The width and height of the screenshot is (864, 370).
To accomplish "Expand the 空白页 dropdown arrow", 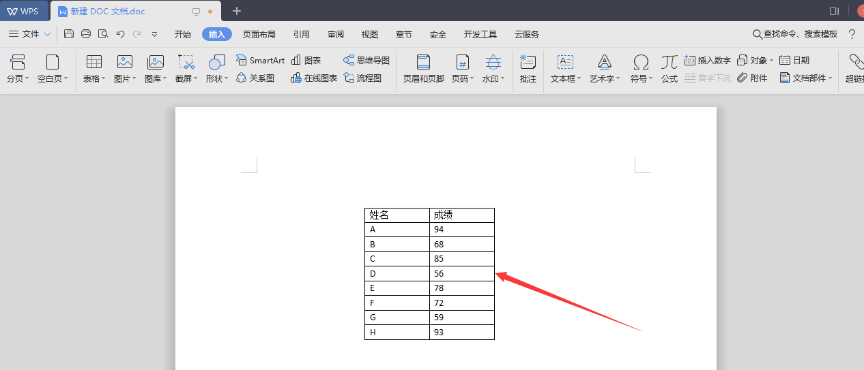I will (x=66, y=79).
